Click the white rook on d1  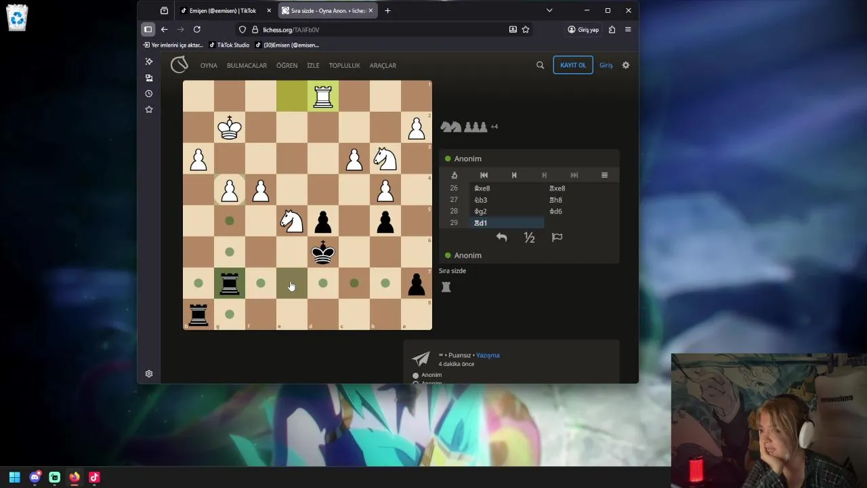point(323,96)
